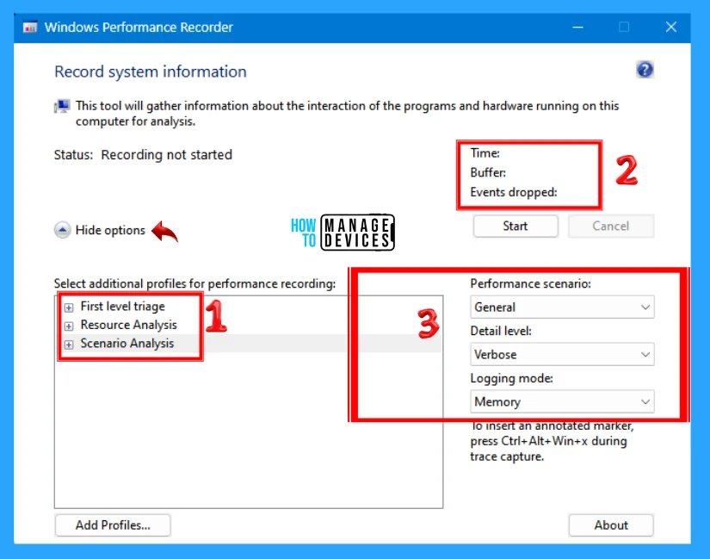Open the Add Profiles dialog
The image size is (710, 559).
(113, 525)
